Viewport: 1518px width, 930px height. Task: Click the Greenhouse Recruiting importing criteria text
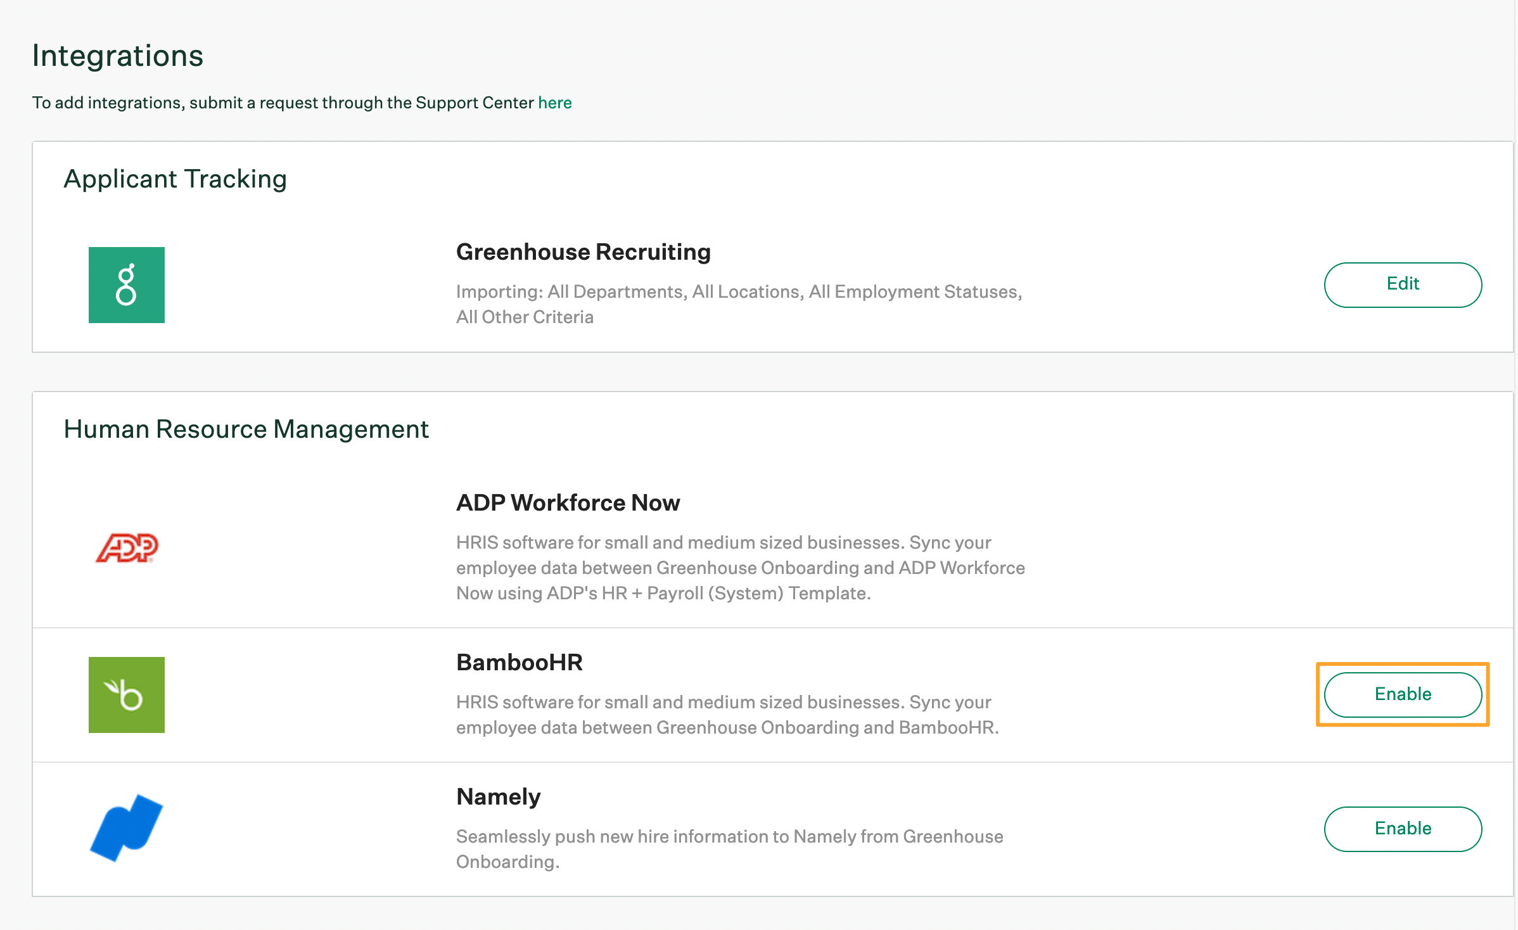(738, 304)
